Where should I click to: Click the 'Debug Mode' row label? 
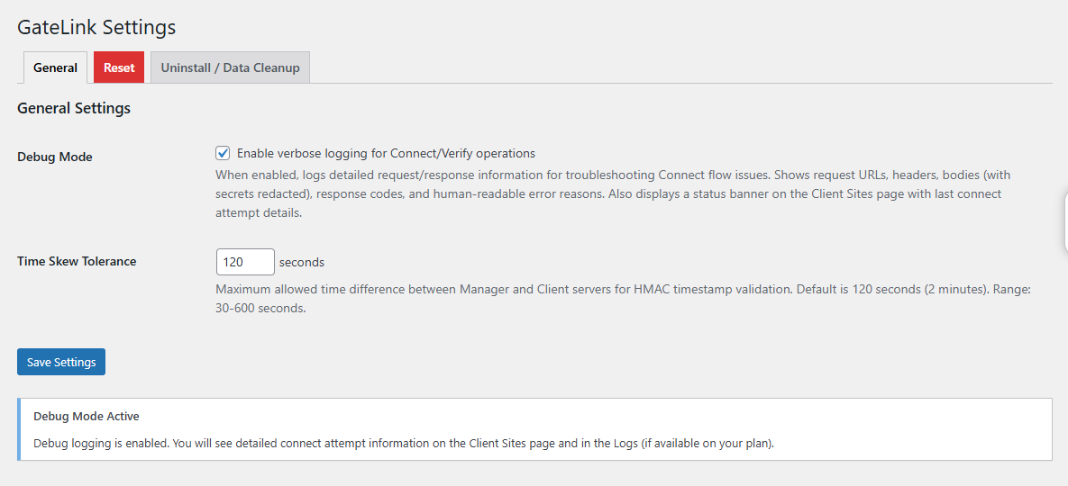point(55,157)
